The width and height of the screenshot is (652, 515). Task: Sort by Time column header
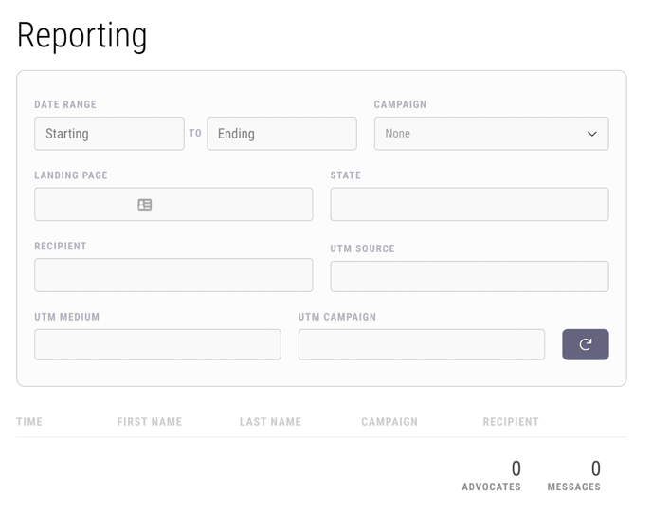click(x=29, y=422)
